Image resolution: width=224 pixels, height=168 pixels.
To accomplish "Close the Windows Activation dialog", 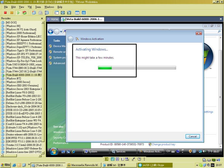I will [x=199, y=33].
